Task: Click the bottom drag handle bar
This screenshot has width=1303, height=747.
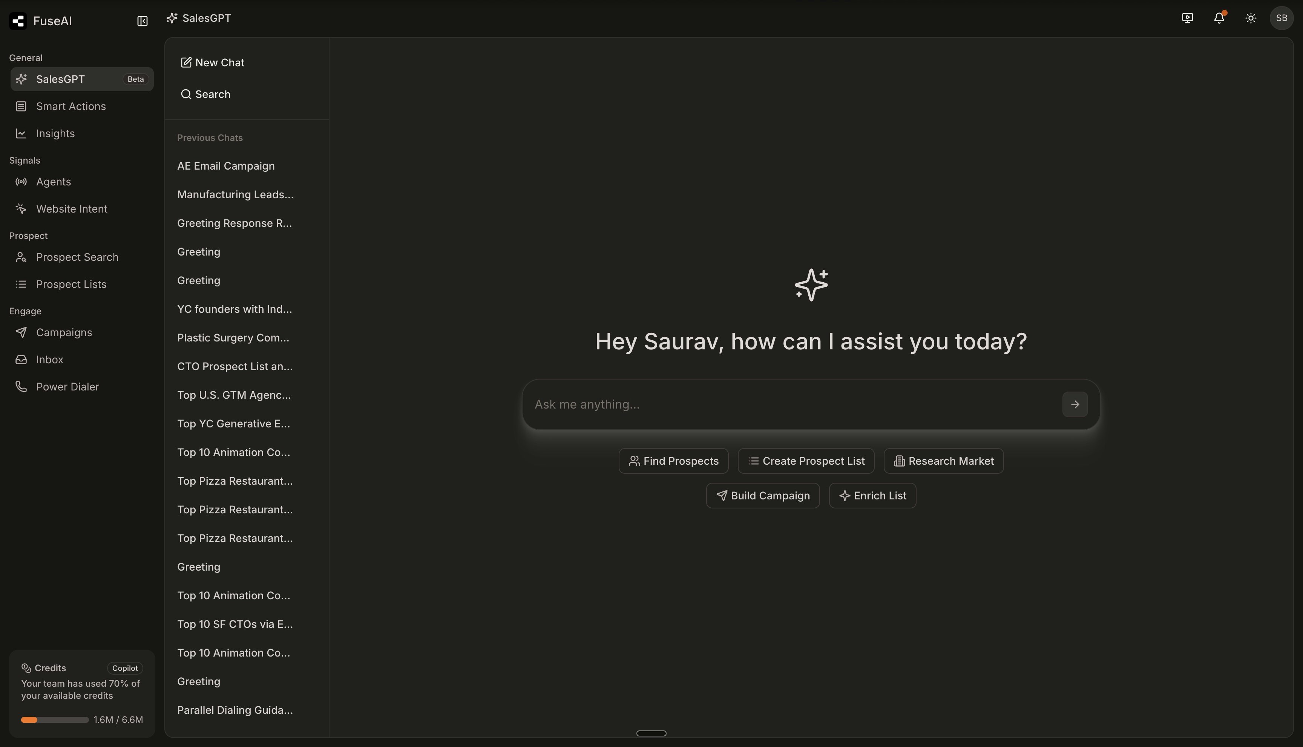Action: [x=651, y=733]
